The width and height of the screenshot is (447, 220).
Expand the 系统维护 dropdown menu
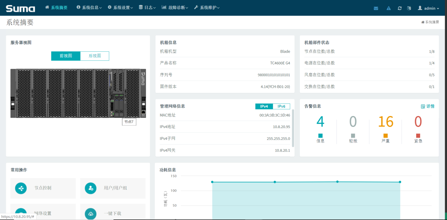click(207, 8)
